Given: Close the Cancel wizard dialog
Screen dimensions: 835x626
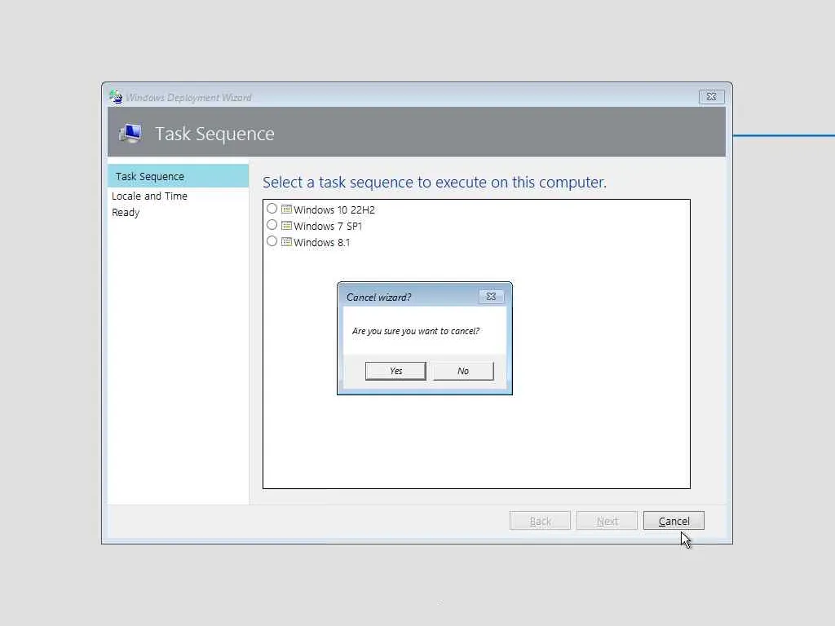Looking at the screenshot, I should click(491, 297).
